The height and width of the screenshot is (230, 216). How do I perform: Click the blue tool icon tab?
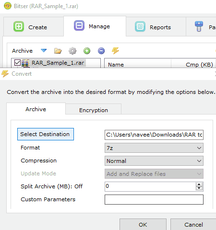(x=201, y=27)
